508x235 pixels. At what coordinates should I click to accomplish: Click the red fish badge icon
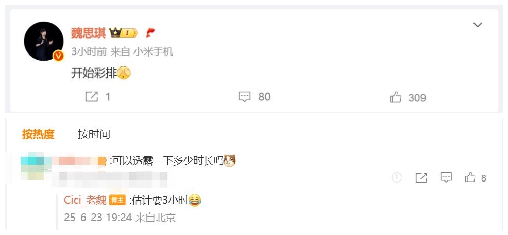click(150, 32)
